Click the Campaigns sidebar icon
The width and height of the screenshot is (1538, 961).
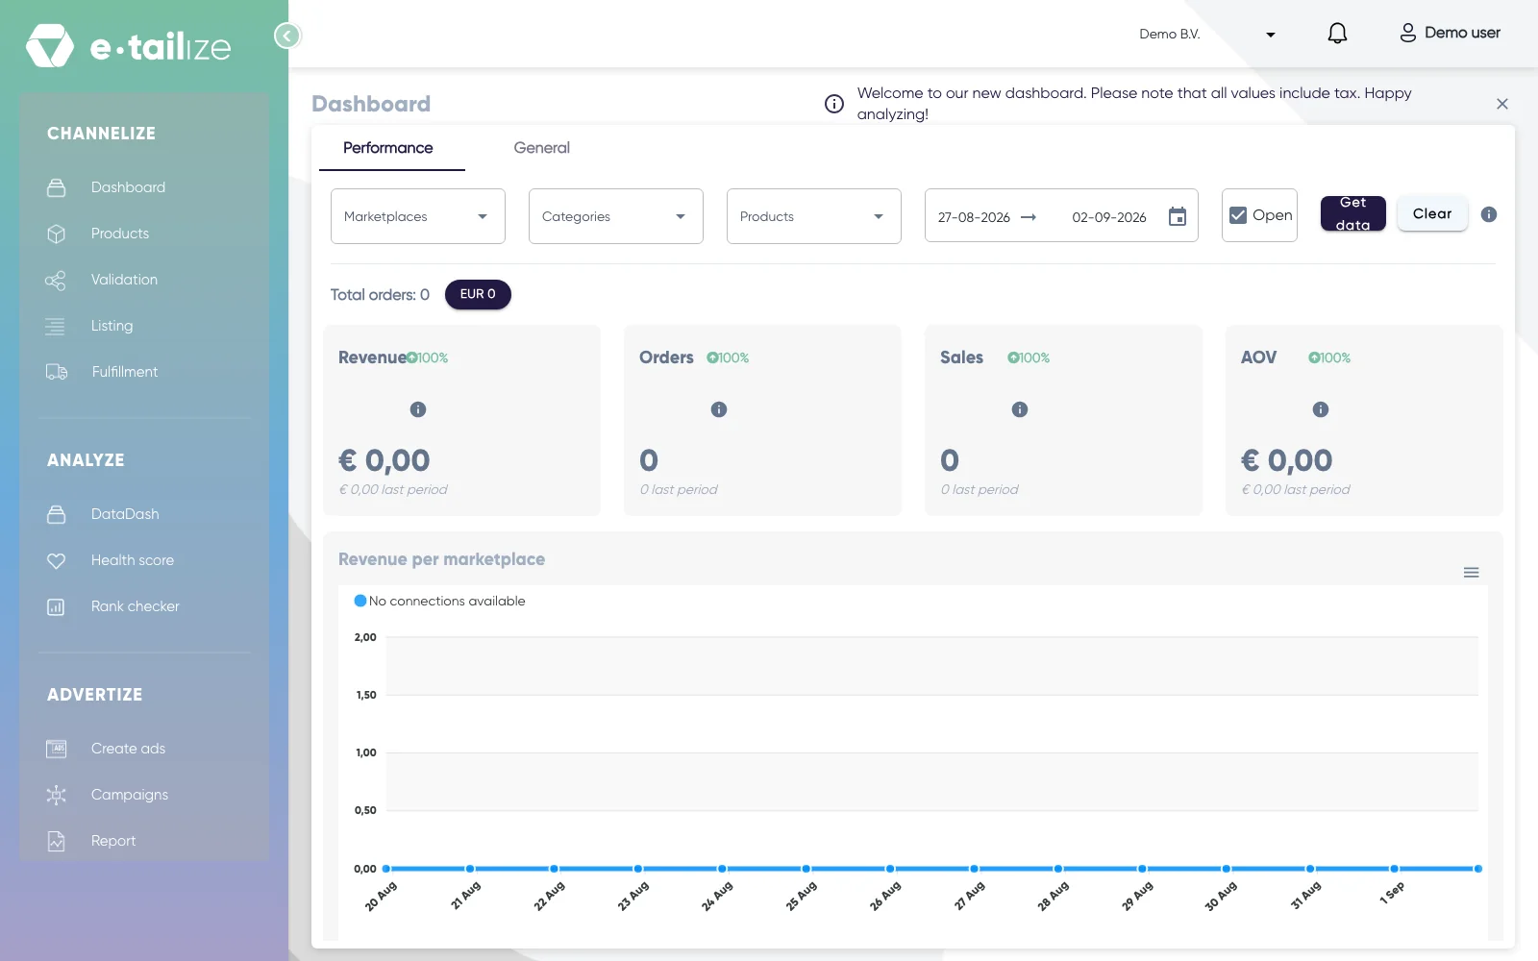(x=57, y=795)
